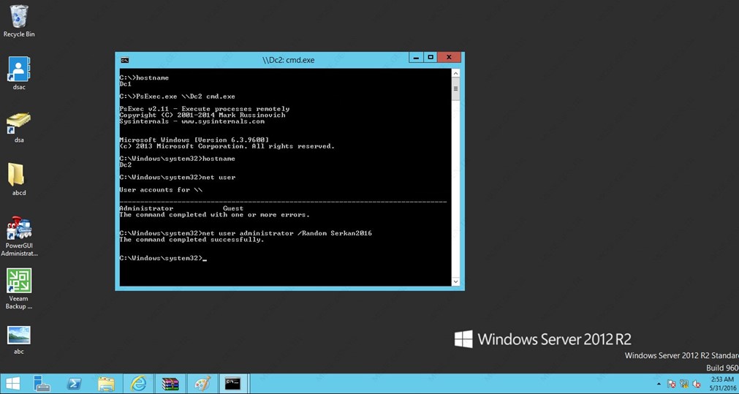
Task: Select the PowerGUI Administrative Console shortcut
Action: tap(19, 236)
